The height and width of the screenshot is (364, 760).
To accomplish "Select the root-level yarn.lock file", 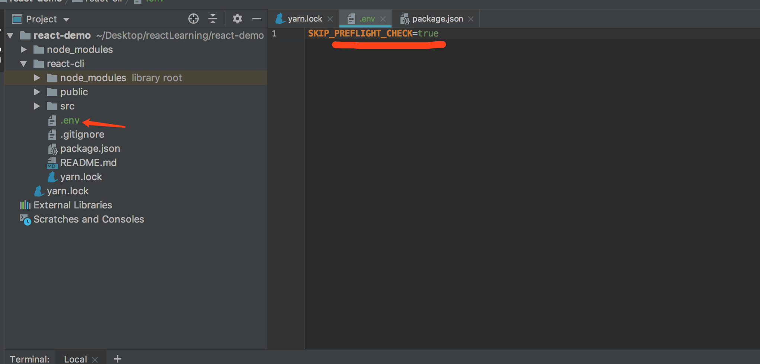I will point(68,191).
